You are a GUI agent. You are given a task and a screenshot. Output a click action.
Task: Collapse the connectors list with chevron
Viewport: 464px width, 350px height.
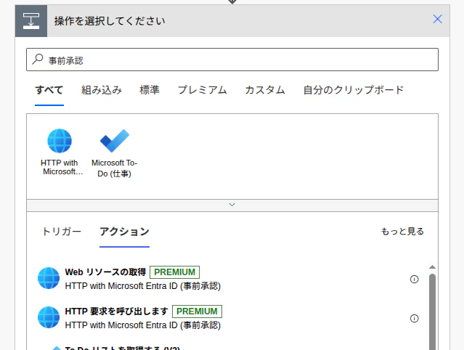[x=232, y=205]
